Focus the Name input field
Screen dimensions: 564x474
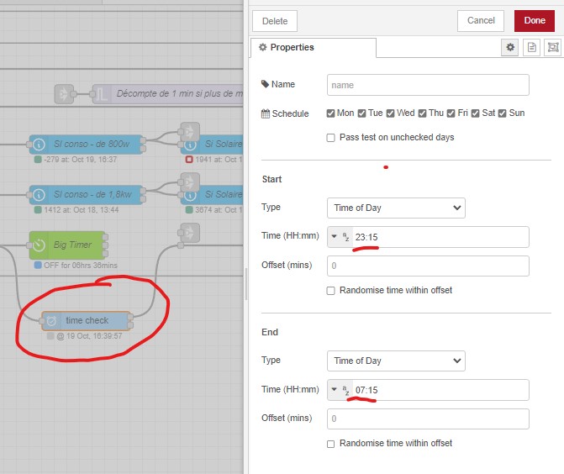(x=427, y=85)
